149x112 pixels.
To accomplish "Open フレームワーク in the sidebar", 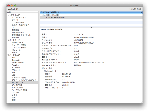I will click(x=18, y=23).
